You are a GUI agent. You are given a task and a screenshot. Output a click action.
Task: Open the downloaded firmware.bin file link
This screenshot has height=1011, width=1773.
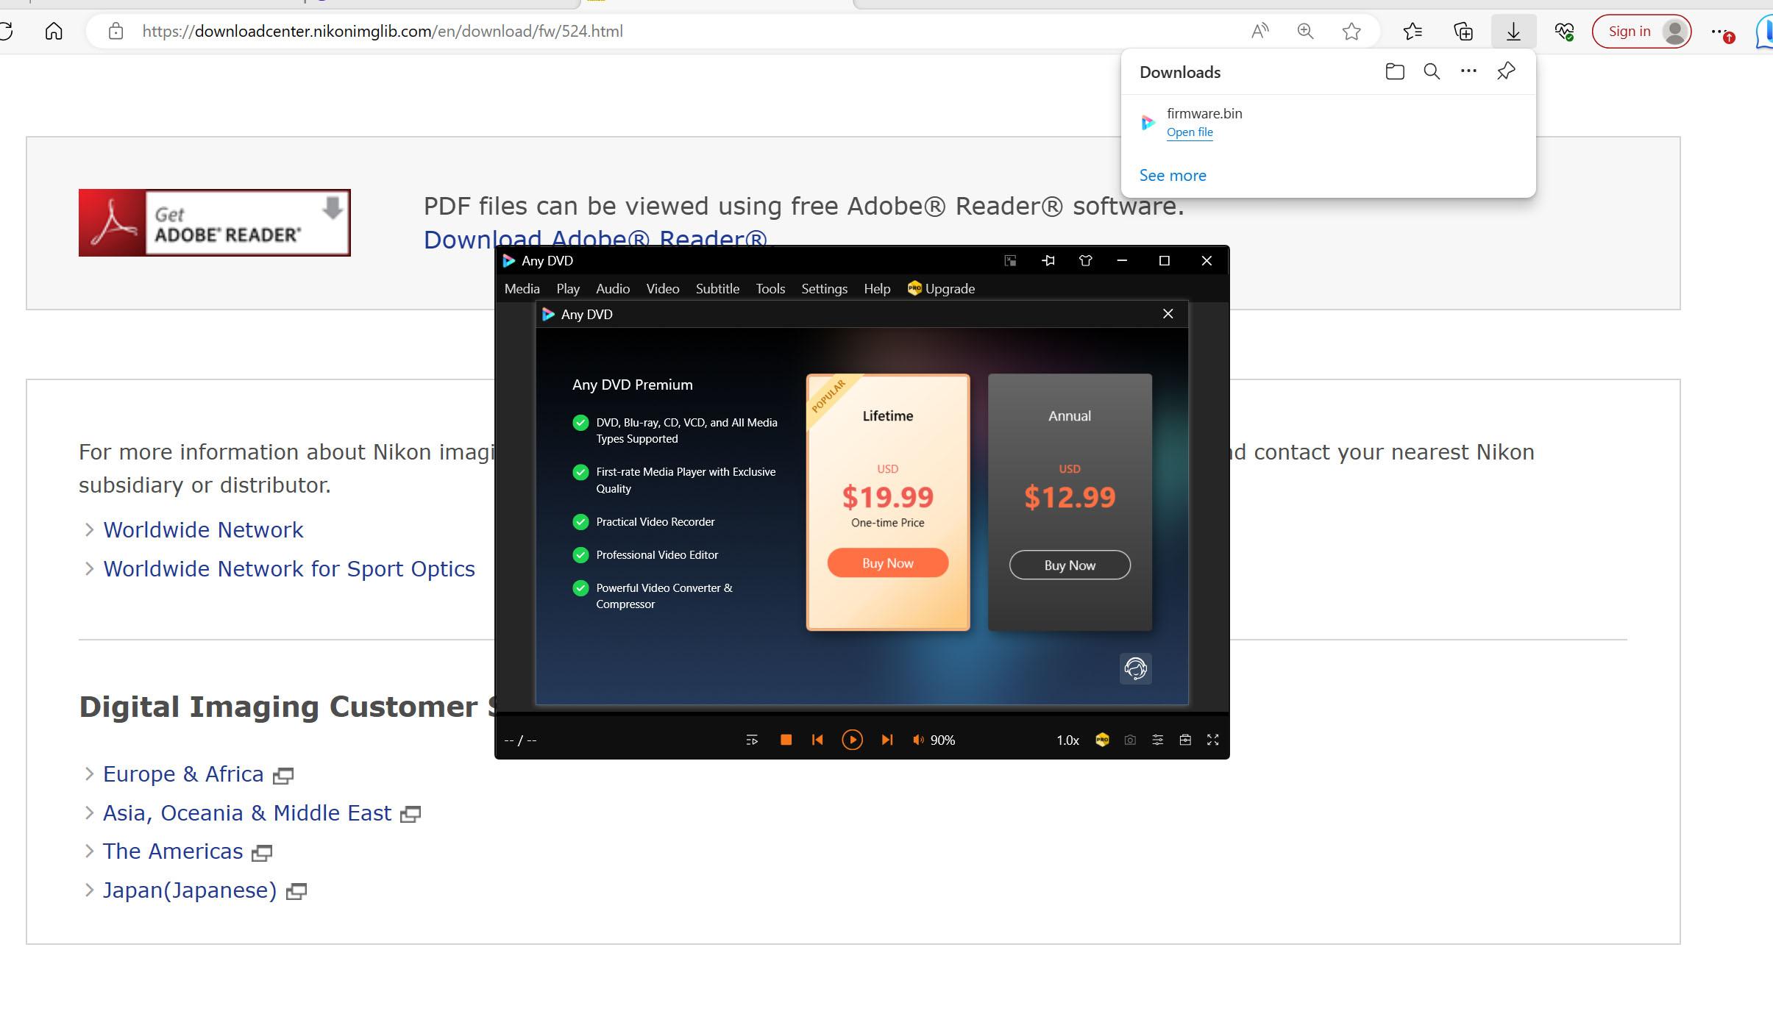[x=1190, y=132]
